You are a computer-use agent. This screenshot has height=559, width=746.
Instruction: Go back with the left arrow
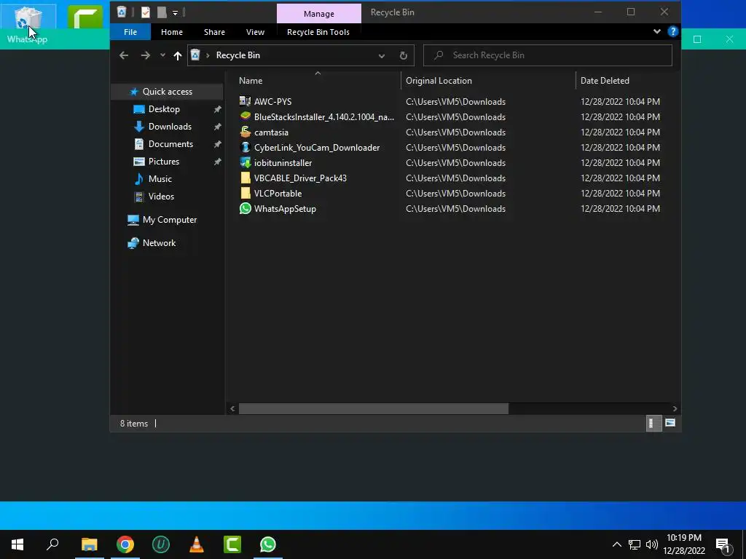[124, 55]
